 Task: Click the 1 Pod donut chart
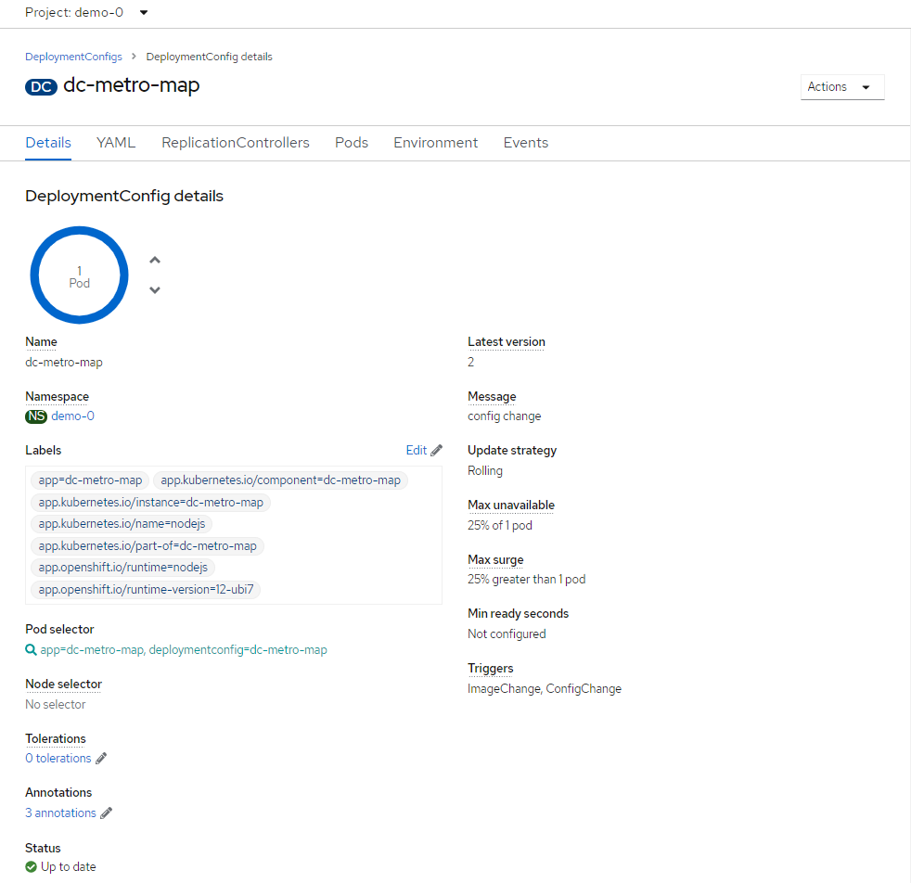coord(80,276)
